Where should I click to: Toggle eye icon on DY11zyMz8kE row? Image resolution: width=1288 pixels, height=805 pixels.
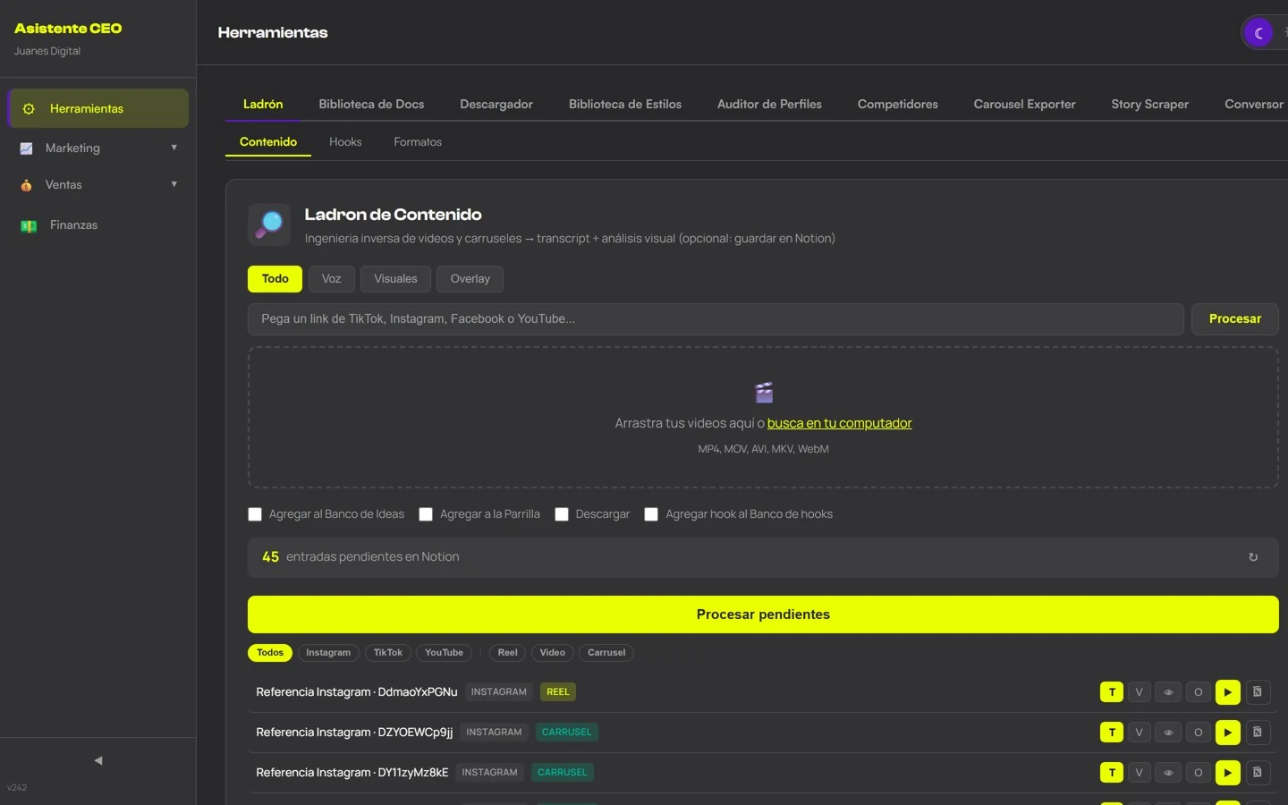point(1168,773)
